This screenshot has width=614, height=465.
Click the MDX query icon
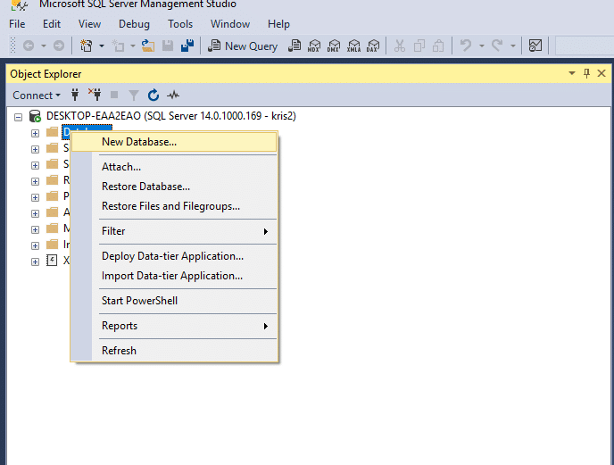click(314, 46)
